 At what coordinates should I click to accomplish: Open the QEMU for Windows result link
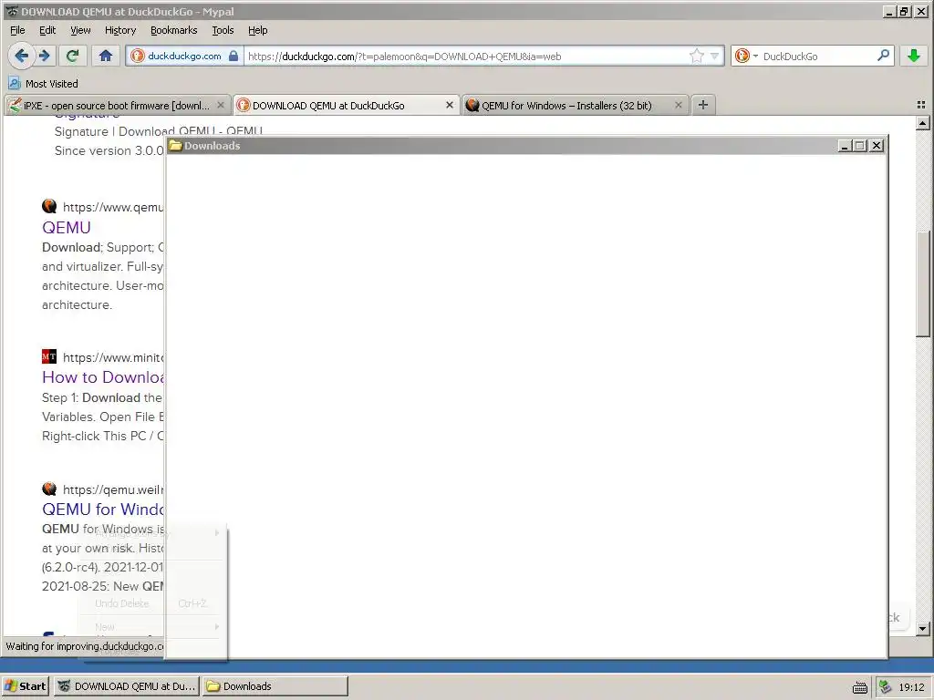coord(103,510)
